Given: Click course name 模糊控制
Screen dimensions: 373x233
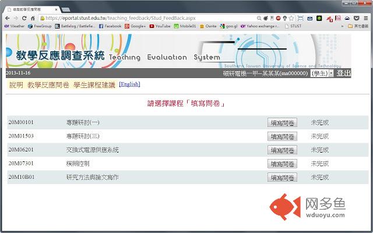Looking at the screenshot, I should pos(78,164).
